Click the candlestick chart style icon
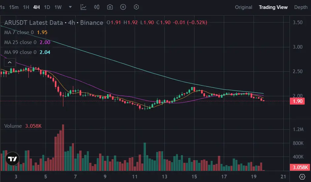Viewport: 311px width, 182px height. (x=97, y=7)
